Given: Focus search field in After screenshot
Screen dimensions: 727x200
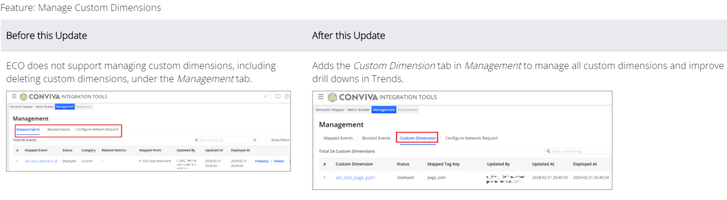Looking at the screenshot, I should [578, 151].
